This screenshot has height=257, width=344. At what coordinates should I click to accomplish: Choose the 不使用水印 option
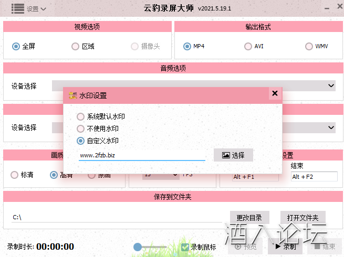pyautogui.click(x=80, y=128)
